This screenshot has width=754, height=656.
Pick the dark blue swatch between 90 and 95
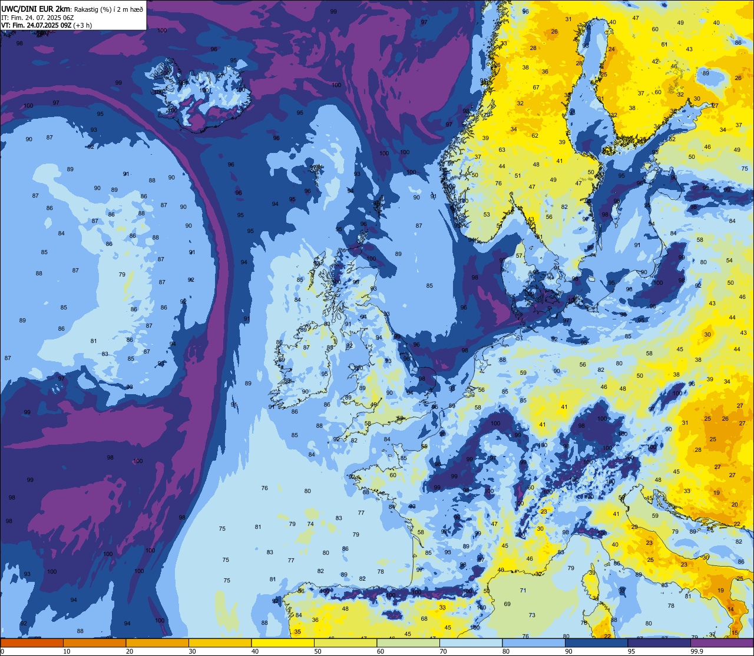point(596,643)
